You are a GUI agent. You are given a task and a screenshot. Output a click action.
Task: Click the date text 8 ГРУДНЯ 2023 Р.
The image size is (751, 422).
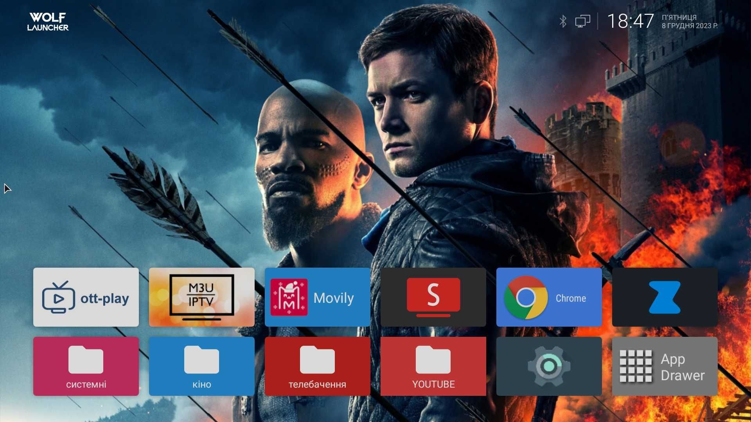(690, 26)
